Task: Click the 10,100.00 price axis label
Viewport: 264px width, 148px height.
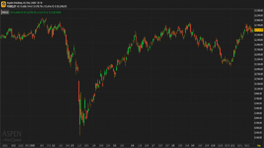Action: 259,89
